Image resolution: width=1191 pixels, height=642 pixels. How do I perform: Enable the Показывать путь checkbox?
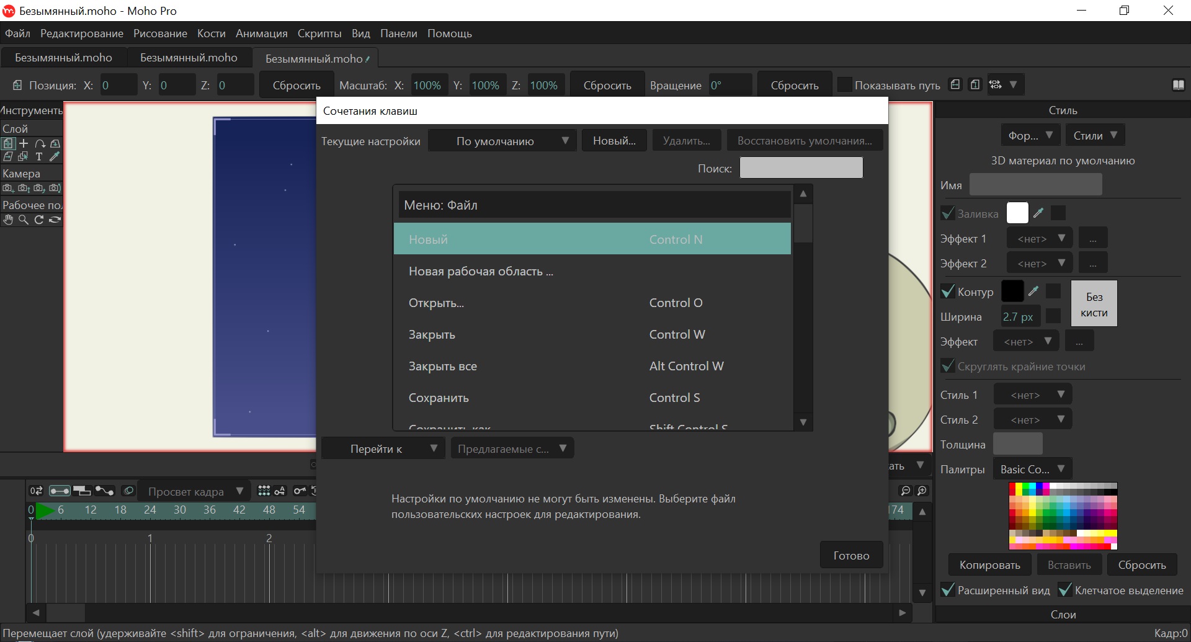tap(844, 85)
